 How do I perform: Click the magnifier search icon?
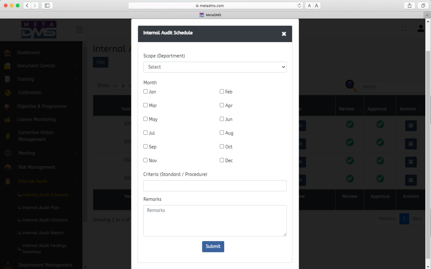[x=351, y=86]
